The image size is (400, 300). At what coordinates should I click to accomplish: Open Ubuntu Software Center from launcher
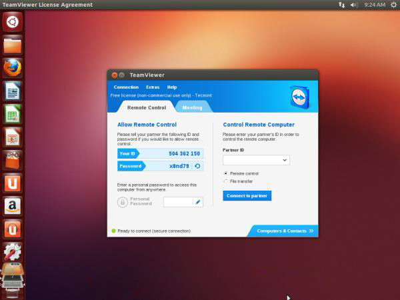pyautogui.click(x=13, y=160)
